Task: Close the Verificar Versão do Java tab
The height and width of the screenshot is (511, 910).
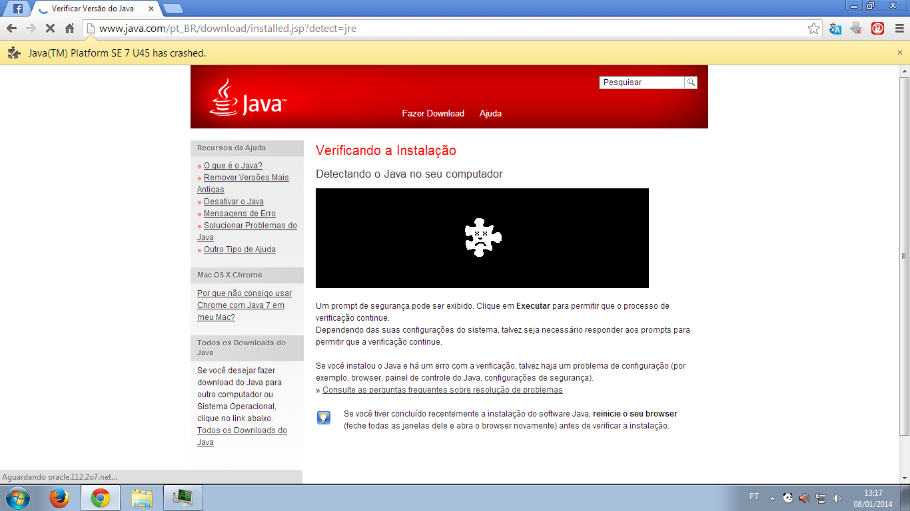Action: pyautogui.click(x=151, y=9)
